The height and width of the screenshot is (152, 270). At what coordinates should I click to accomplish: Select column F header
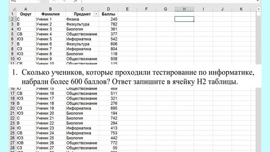146,9
